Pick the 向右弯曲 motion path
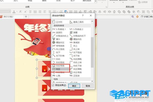This screenshot has width=153, height=102. click(58, 66)
